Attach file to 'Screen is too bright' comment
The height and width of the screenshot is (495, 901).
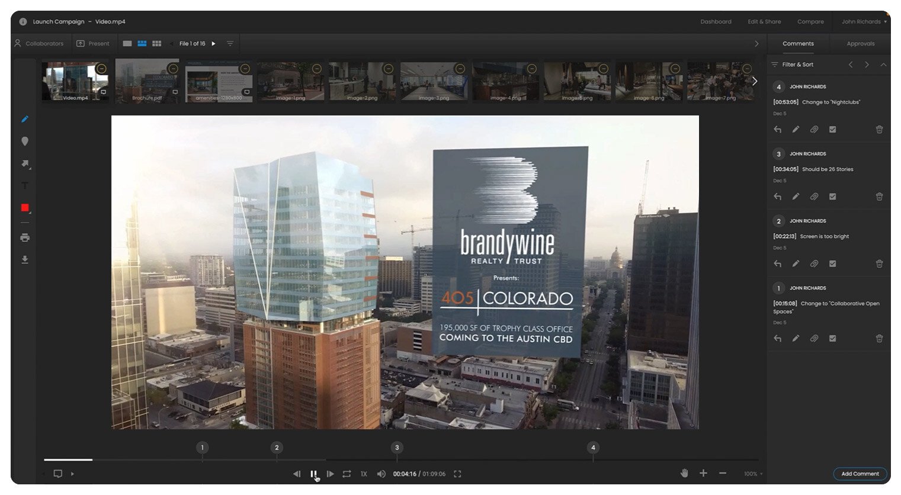(x=814, y=263)
